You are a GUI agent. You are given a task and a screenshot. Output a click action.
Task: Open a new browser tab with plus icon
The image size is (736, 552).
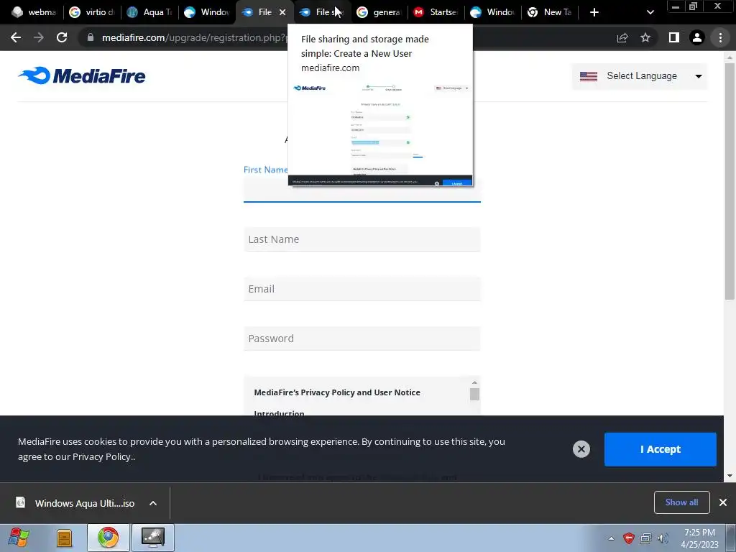(594, 12)
